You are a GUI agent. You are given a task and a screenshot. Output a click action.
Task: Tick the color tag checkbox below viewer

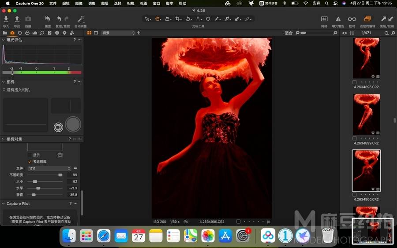[x=238, y=222]
